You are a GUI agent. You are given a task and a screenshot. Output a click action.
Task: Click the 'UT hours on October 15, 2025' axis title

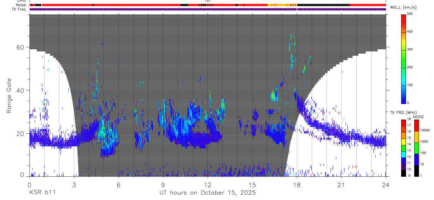207,193
